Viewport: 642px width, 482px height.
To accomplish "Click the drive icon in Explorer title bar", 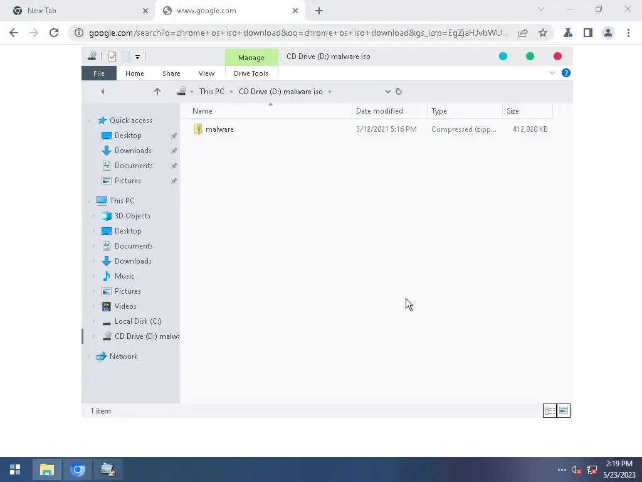I will tap(92, 56).
